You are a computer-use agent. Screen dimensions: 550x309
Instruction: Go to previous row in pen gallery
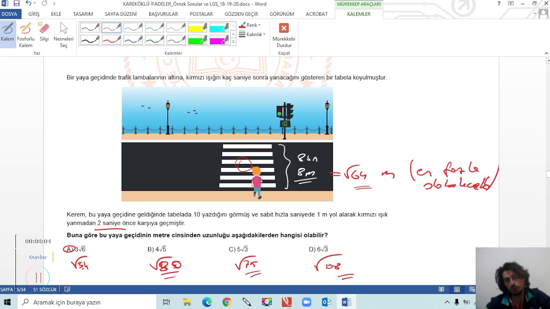233,26
